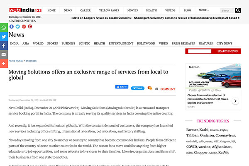Image resolution: width=249 pixels, height=166 pixels.
Task: Go to HOME in top navigation
Action: (51, 10)
